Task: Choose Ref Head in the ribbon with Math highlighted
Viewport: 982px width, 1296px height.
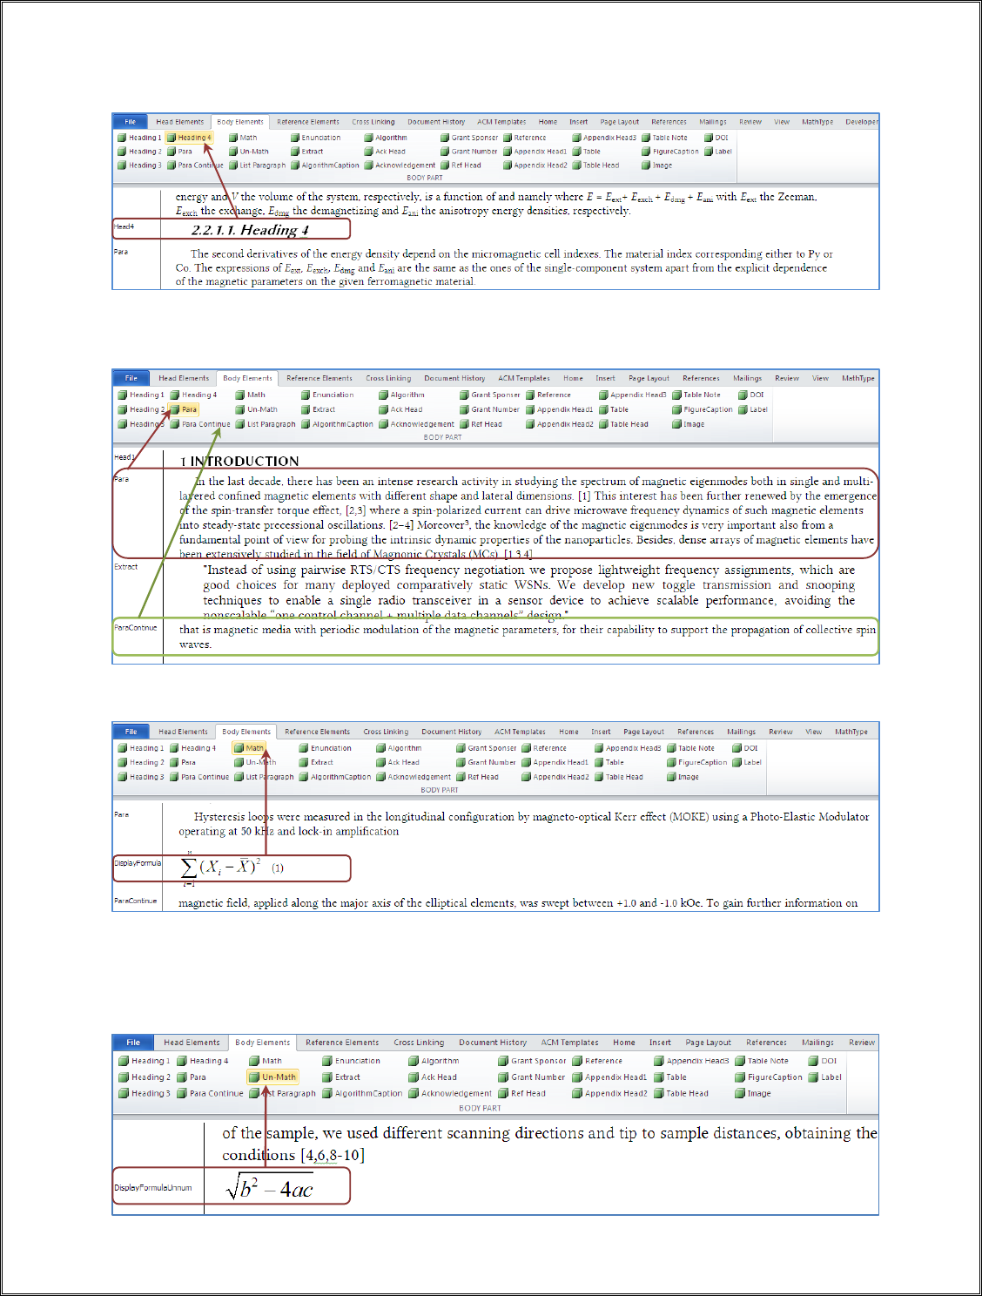Action: (477, 777)
